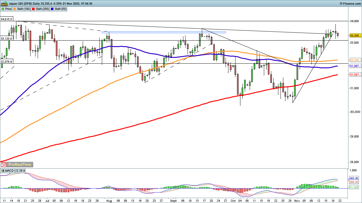Select the blue shaded resistance rectangle

click(x=164, y=32)
